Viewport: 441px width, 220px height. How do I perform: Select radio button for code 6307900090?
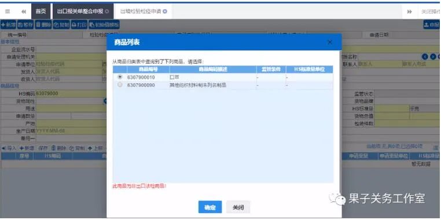[x=120, y=85]
